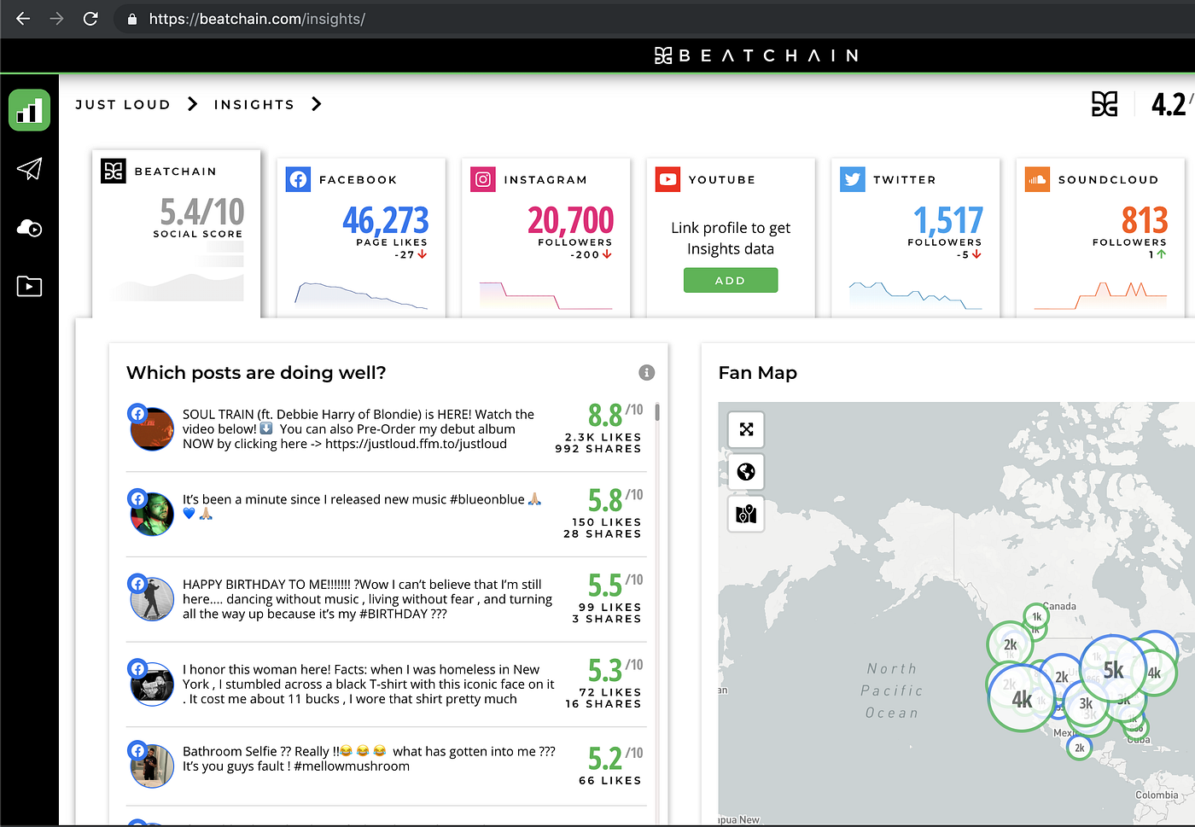The image size is (1195, 827).
Task: Expand the Fan Map to fullscreen
Action: [x=746, y=429]
